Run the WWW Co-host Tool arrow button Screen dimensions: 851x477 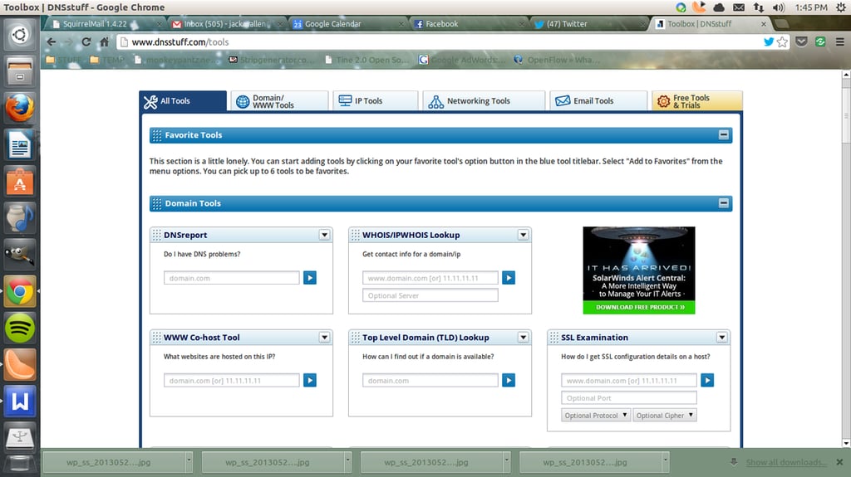310,381
